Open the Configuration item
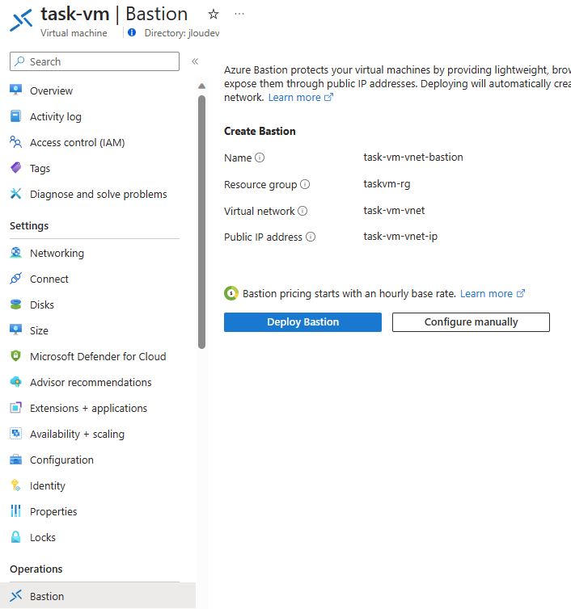The width and height of the screenshot is (571, 609). pyautogui.click(x=61, y=460)
